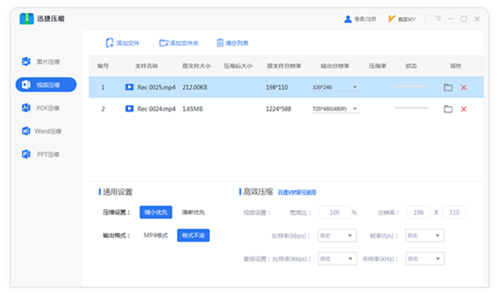500x295 pixels.
Task: Expand 320*240 output resolution dropdown
Action: pos(335,87)
